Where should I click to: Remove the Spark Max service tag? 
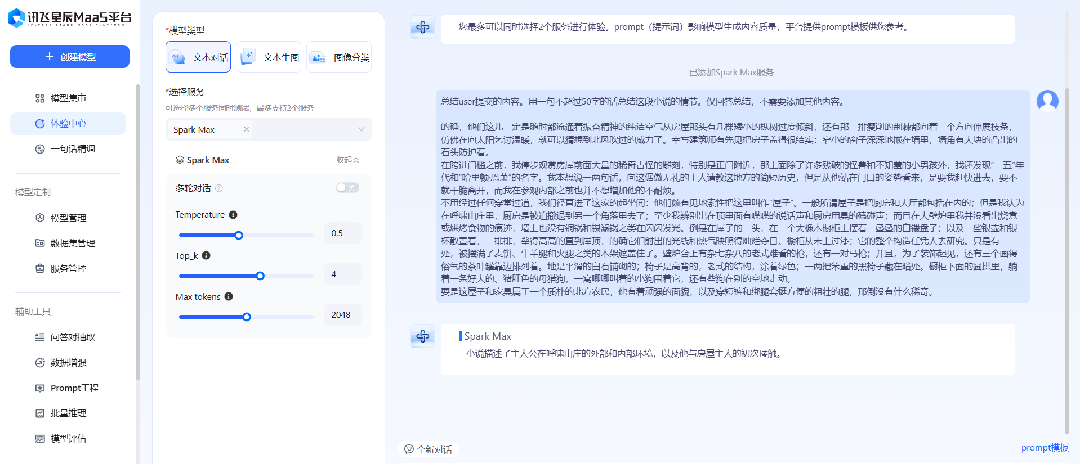[x=246, y=129]
